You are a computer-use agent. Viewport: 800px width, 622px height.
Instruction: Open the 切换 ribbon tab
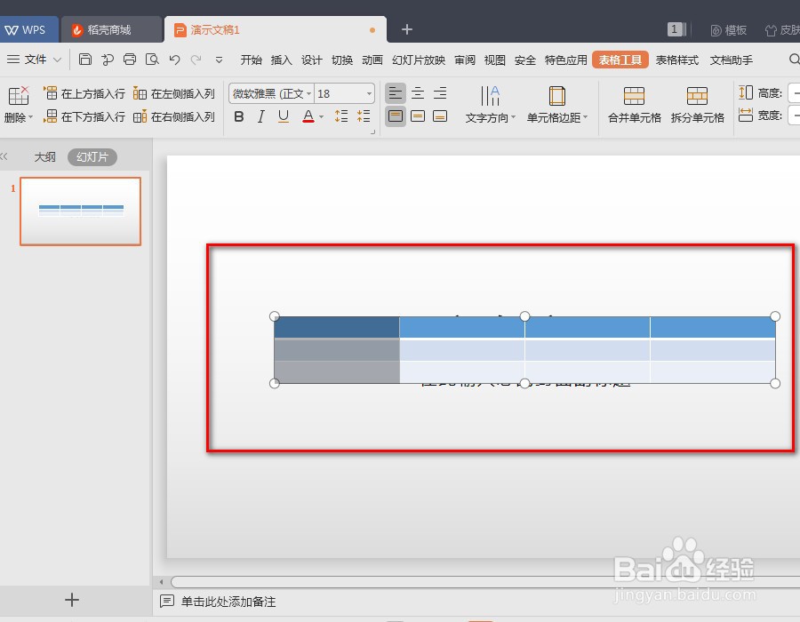tap(342, 60)
